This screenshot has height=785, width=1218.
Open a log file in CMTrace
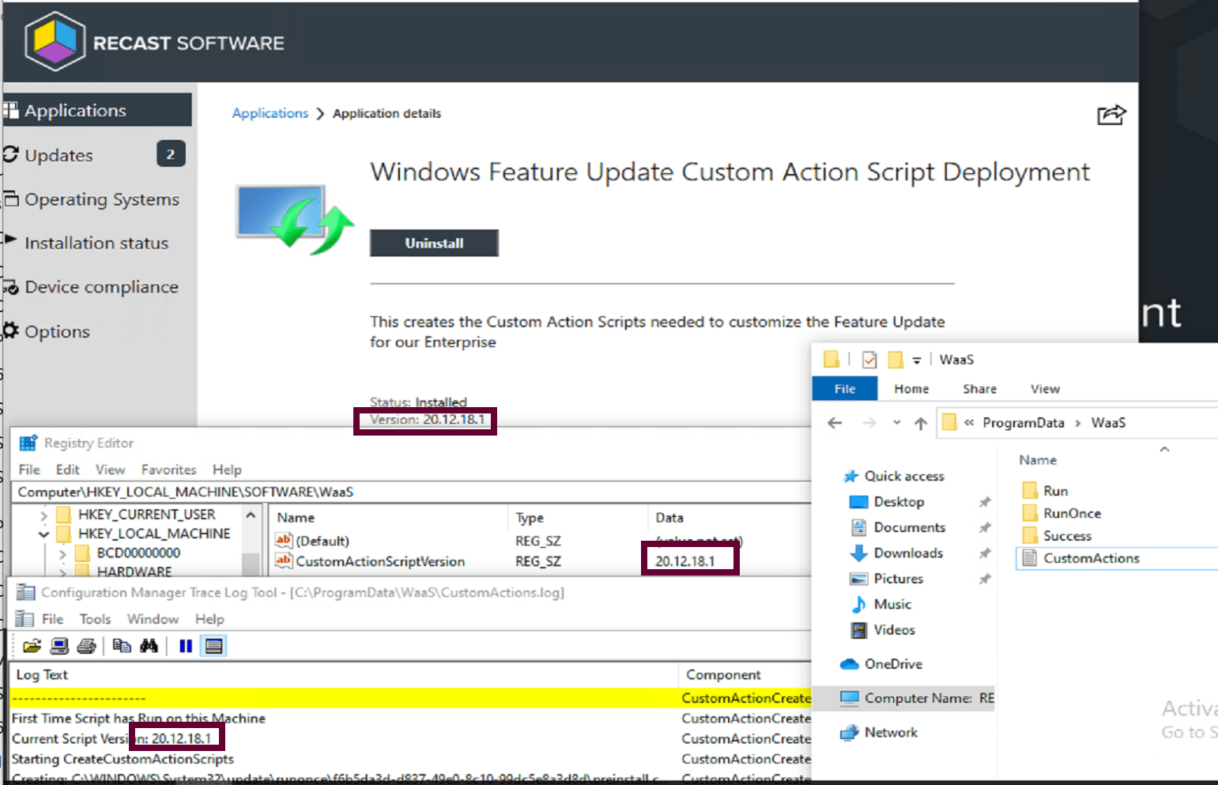30,646
